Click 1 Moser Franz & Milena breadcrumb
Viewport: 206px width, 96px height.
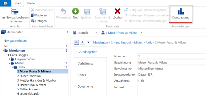(171, 43)
